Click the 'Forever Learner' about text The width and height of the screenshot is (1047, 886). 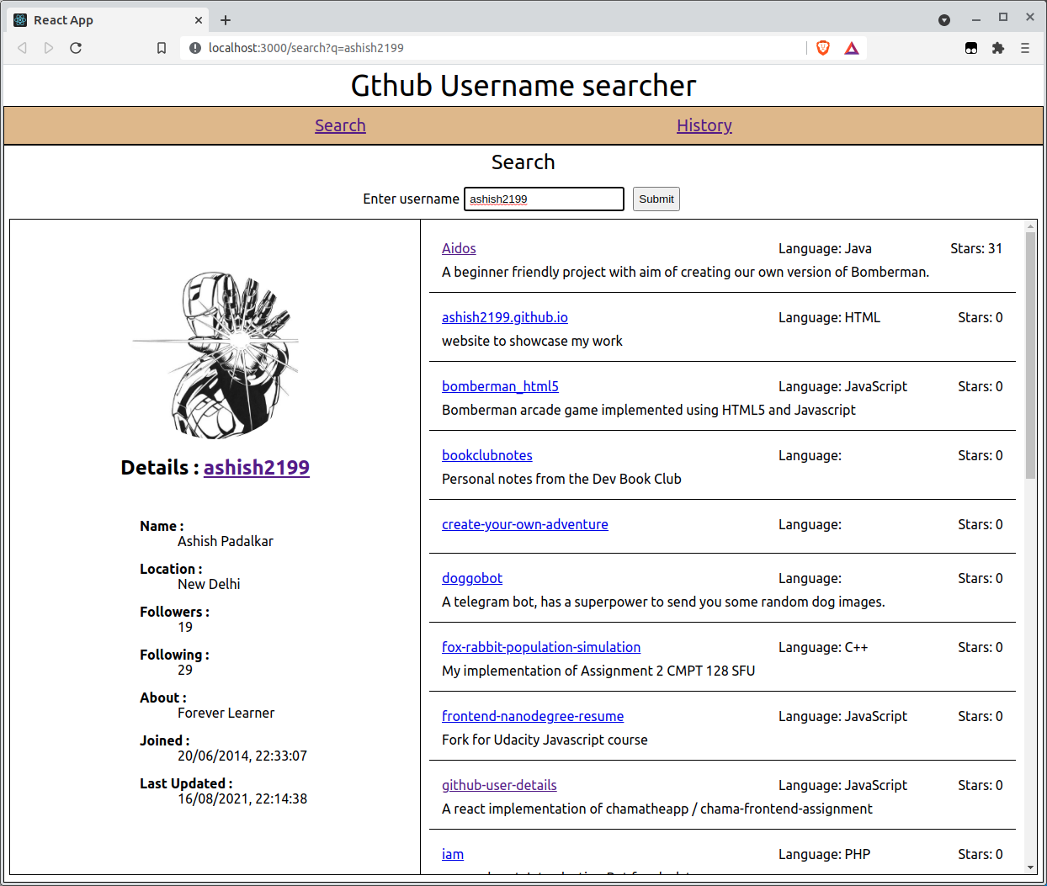(x=226, y=713)
